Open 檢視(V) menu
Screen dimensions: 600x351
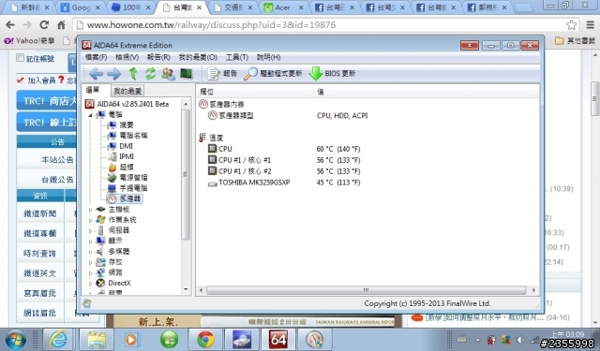tap(127, 57)
